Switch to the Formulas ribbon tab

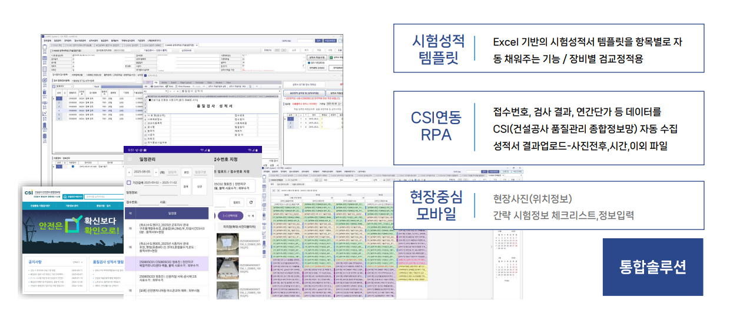pos(200,82)
